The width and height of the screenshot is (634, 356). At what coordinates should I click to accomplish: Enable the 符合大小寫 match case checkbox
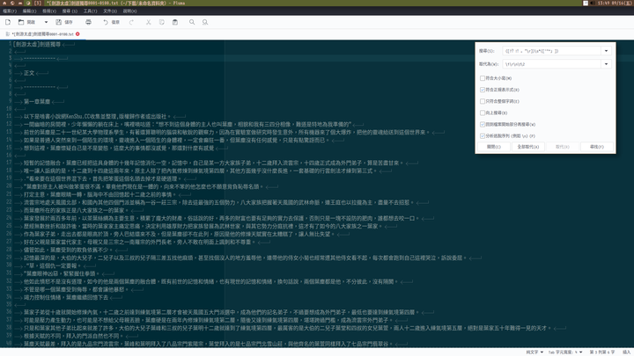click(483, 78)
